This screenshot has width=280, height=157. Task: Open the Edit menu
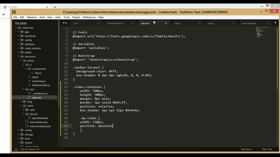pos(22,17)
